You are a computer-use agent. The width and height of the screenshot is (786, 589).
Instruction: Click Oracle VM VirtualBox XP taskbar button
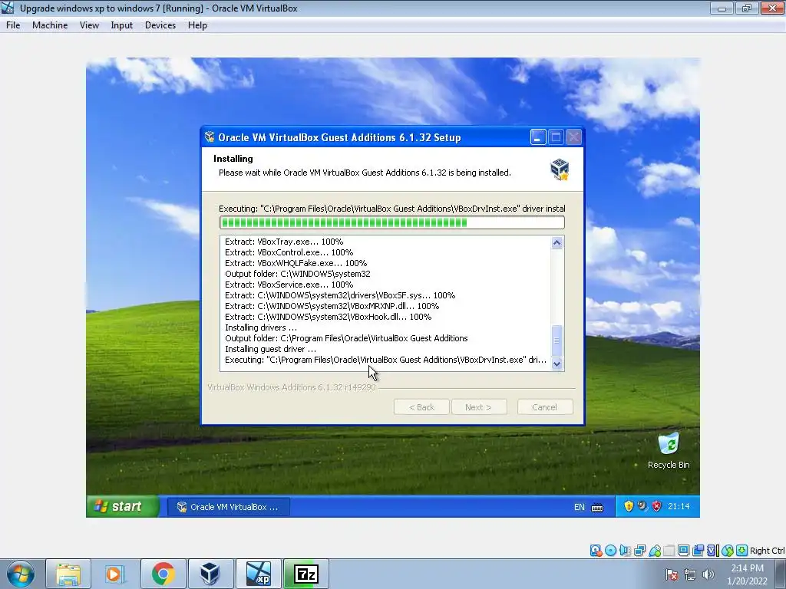[x=229, y=507]
